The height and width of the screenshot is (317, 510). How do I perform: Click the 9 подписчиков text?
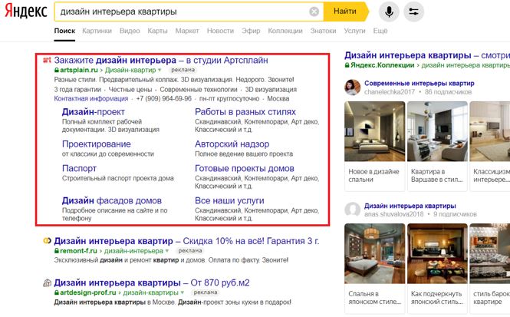click(x=455, y=214)
